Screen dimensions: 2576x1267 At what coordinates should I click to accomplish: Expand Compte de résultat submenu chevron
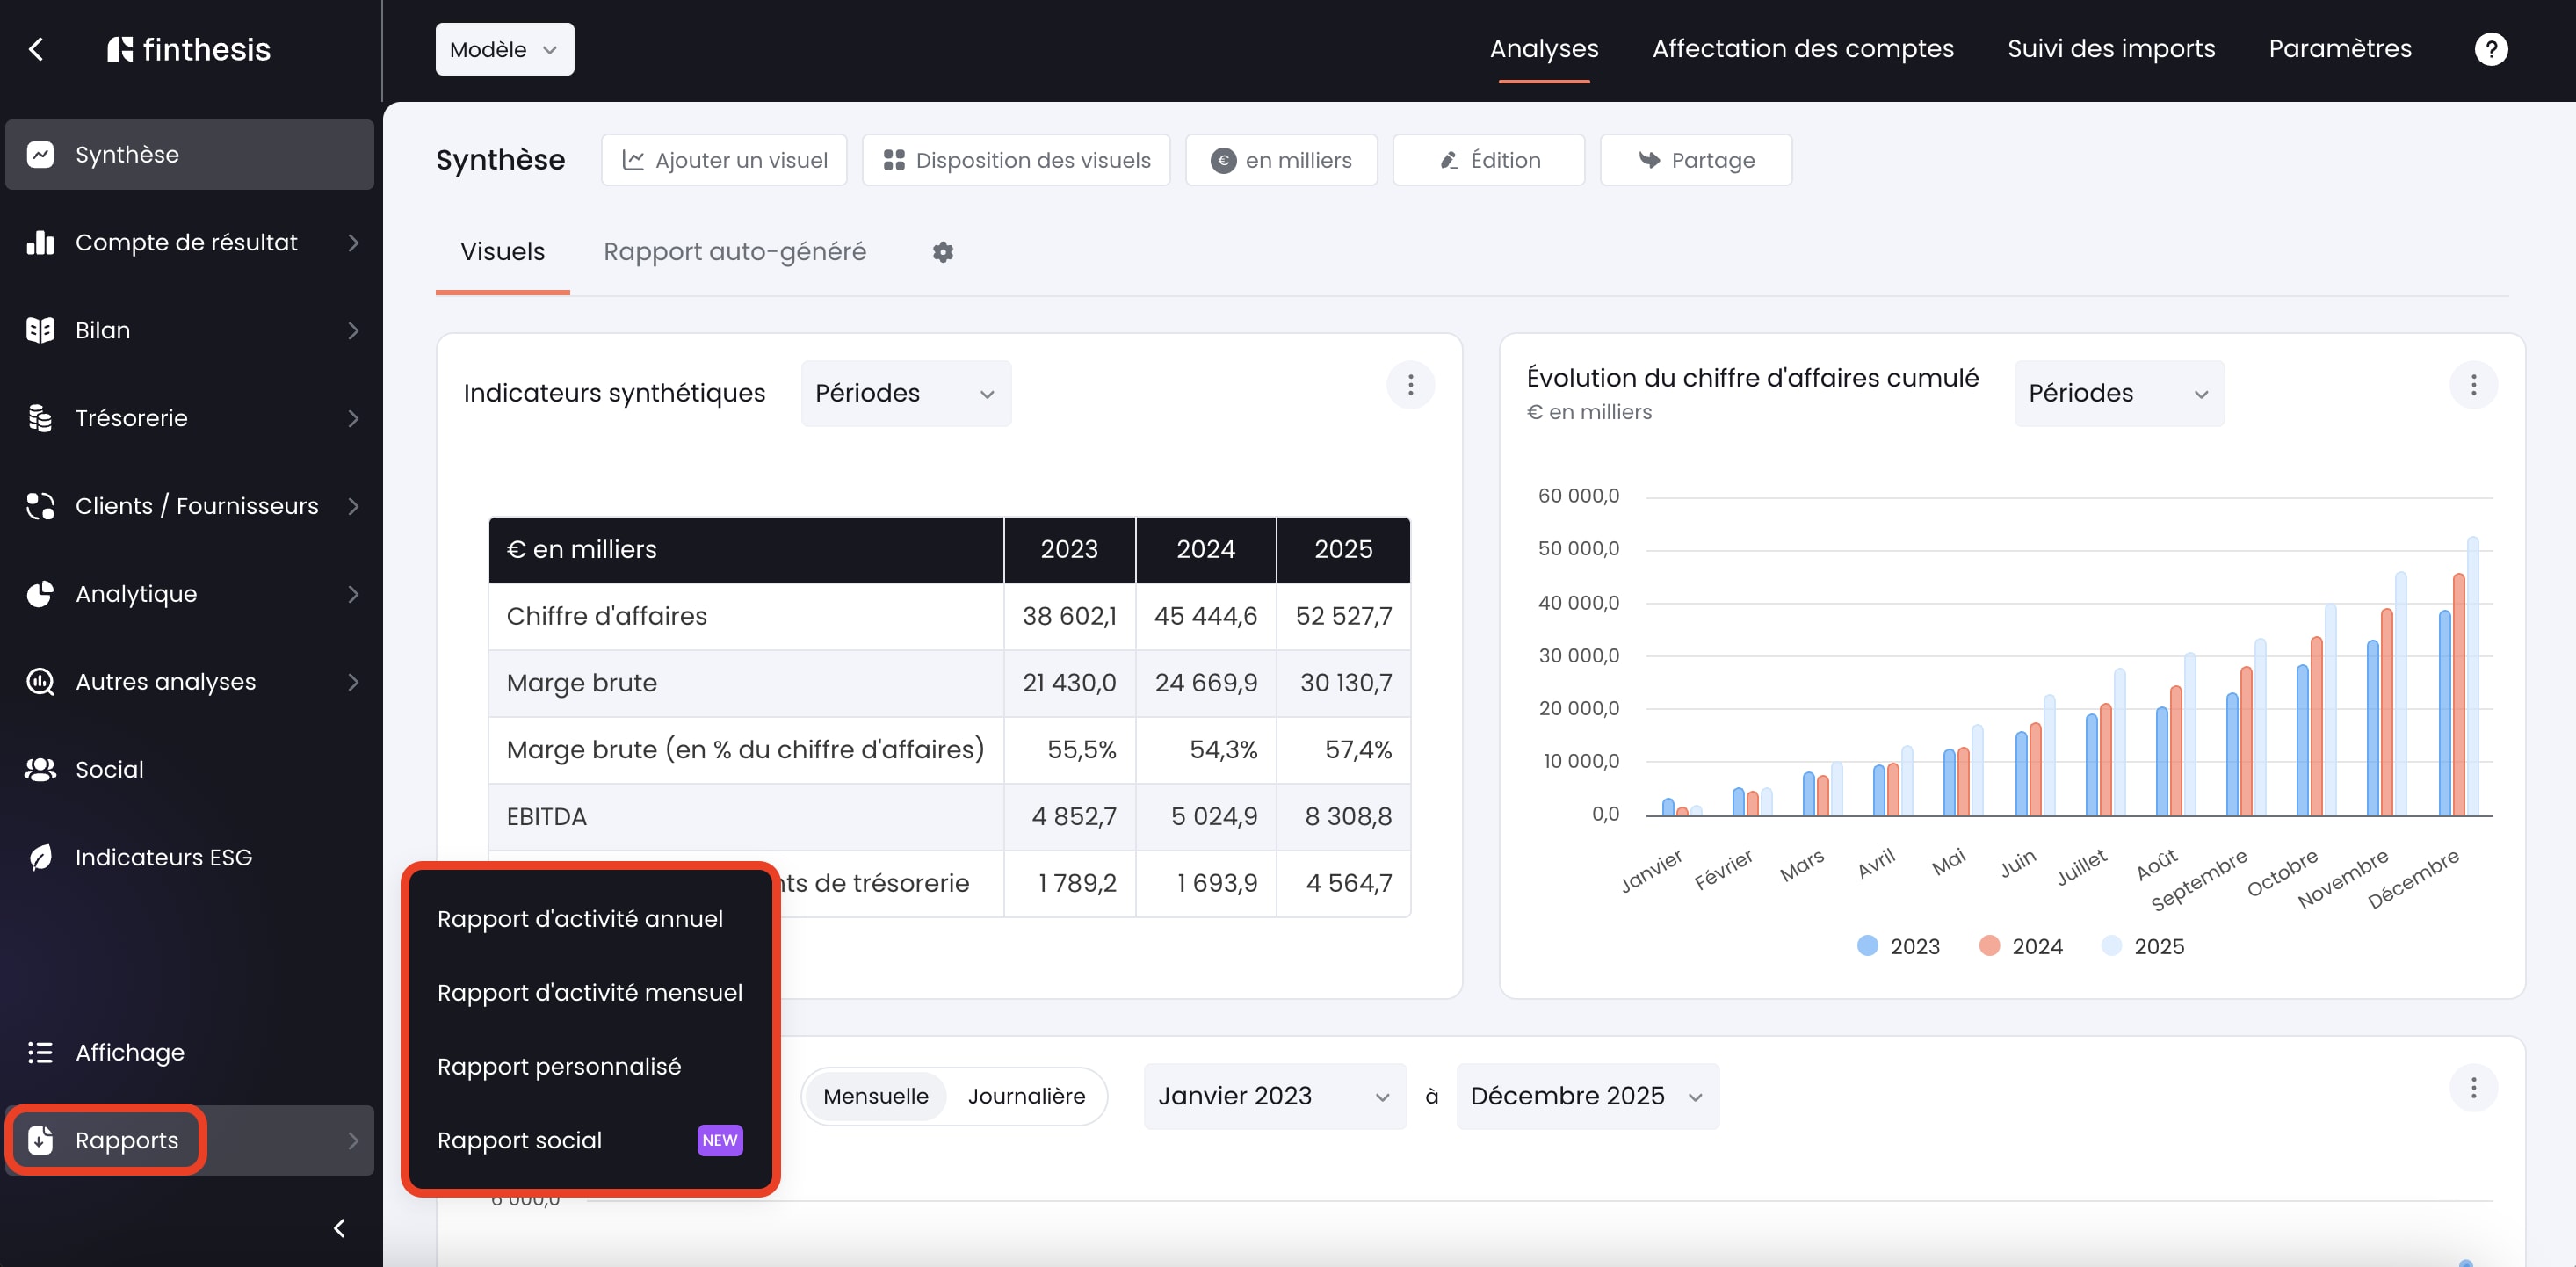pos(353,242)
